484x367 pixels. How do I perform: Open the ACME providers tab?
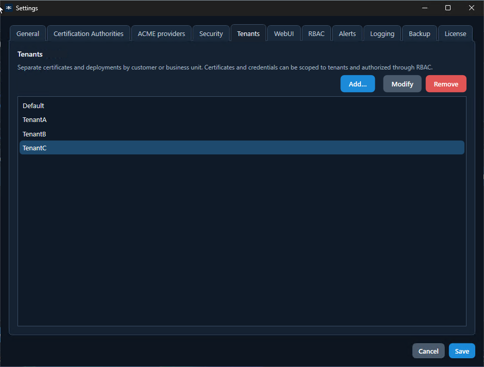[x=161, y=33]
